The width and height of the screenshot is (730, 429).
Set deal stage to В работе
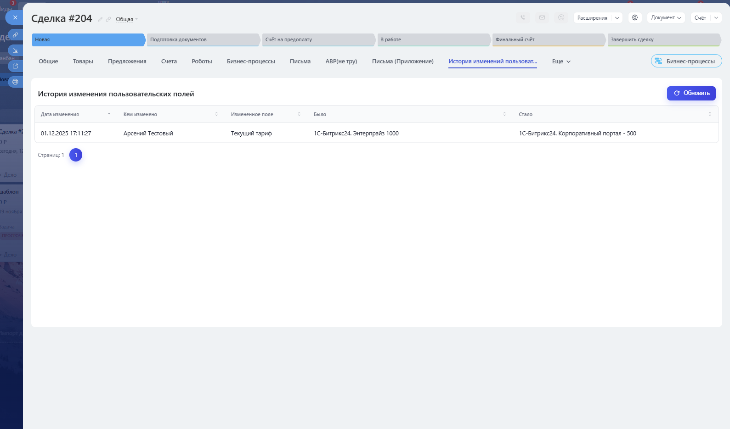(433, 40)
